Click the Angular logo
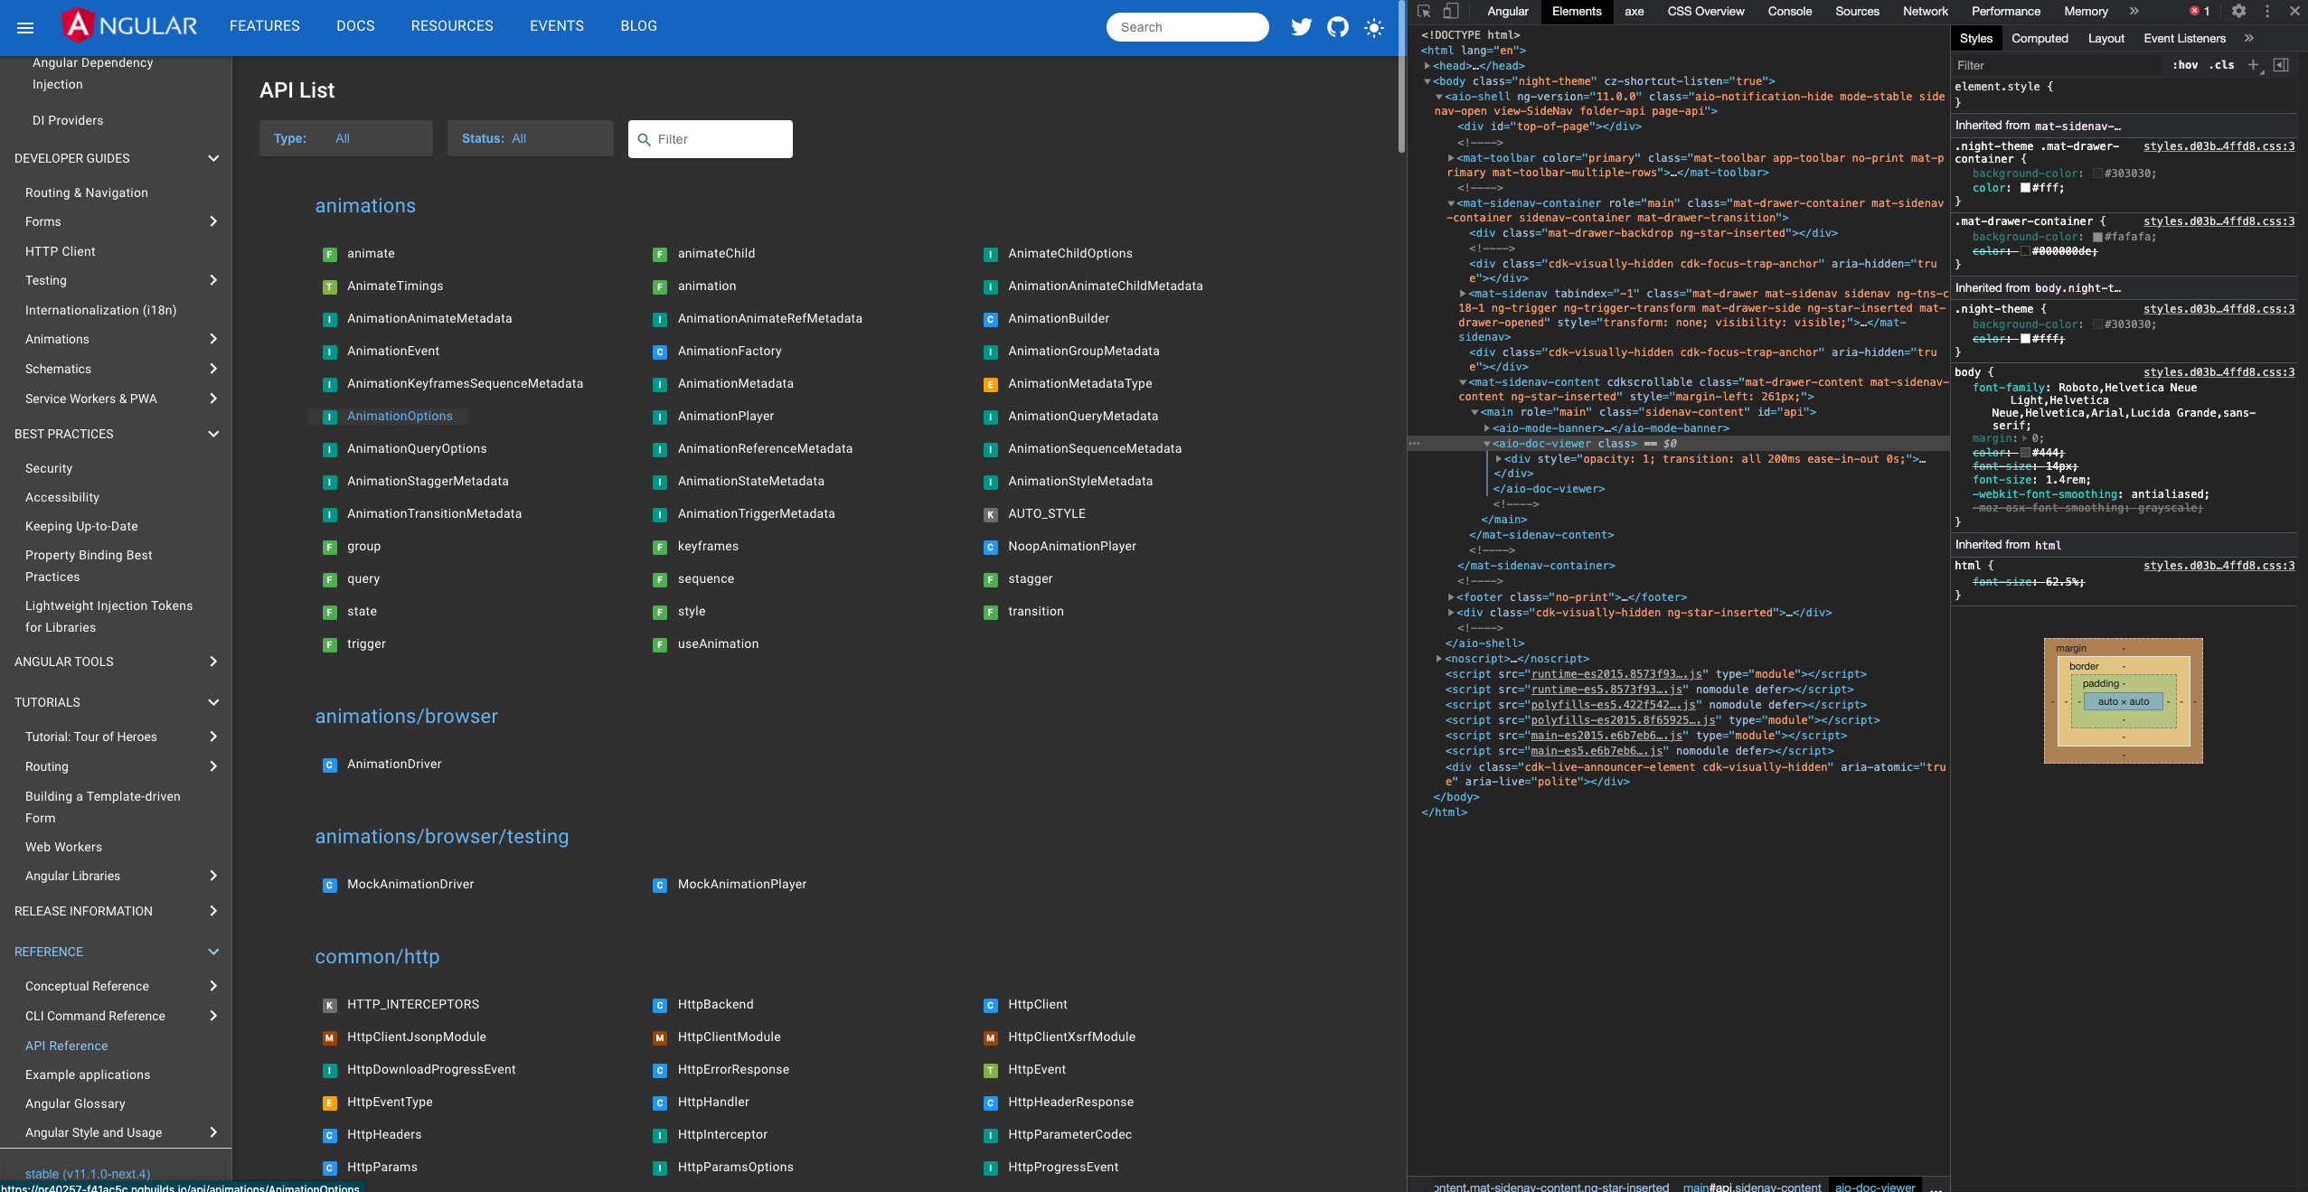This screenshot has width=2308, height=1192. point(129,25)
